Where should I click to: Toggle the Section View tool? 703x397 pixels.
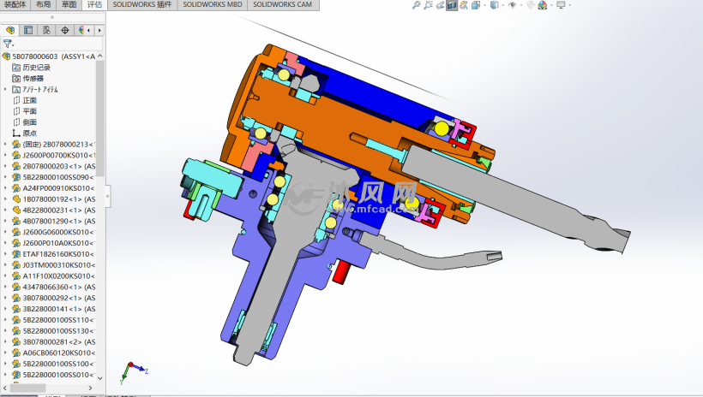coord(452,5)
